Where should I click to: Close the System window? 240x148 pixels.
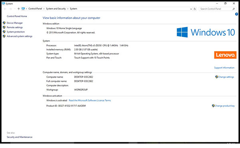coord(234,3)
